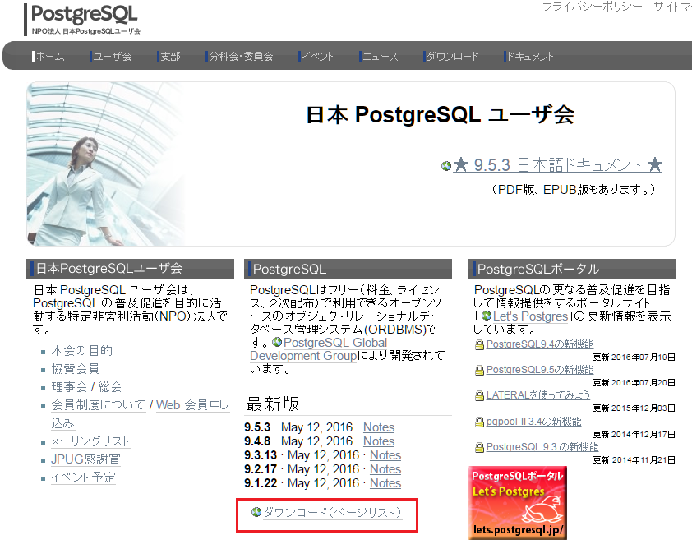Open the ホーム menu item

49,57
